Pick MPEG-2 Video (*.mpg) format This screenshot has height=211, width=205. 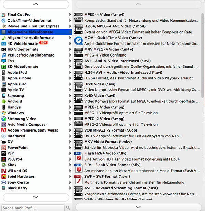[x=137, y=122]
